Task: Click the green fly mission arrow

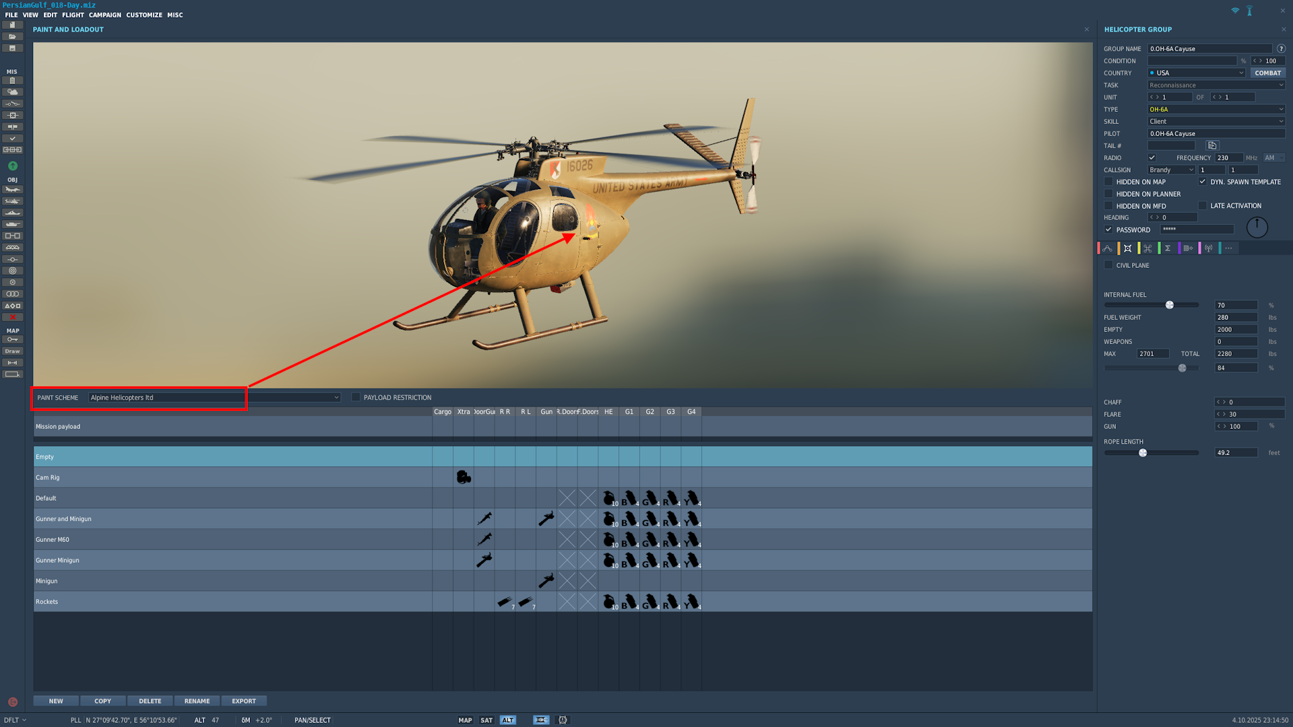Action: (x=12, y=166)
